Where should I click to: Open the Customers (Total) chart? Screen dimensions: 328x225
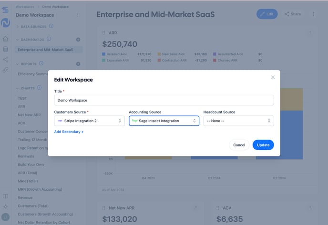(x=33, y=206)
